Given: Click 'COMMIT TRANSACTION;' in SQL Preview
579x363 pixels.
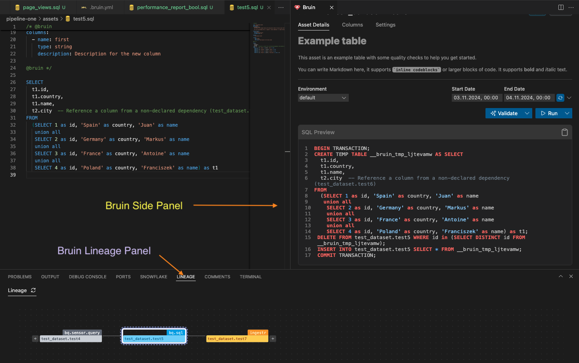Looking at the screenshot, I should (x=346, y=255).
